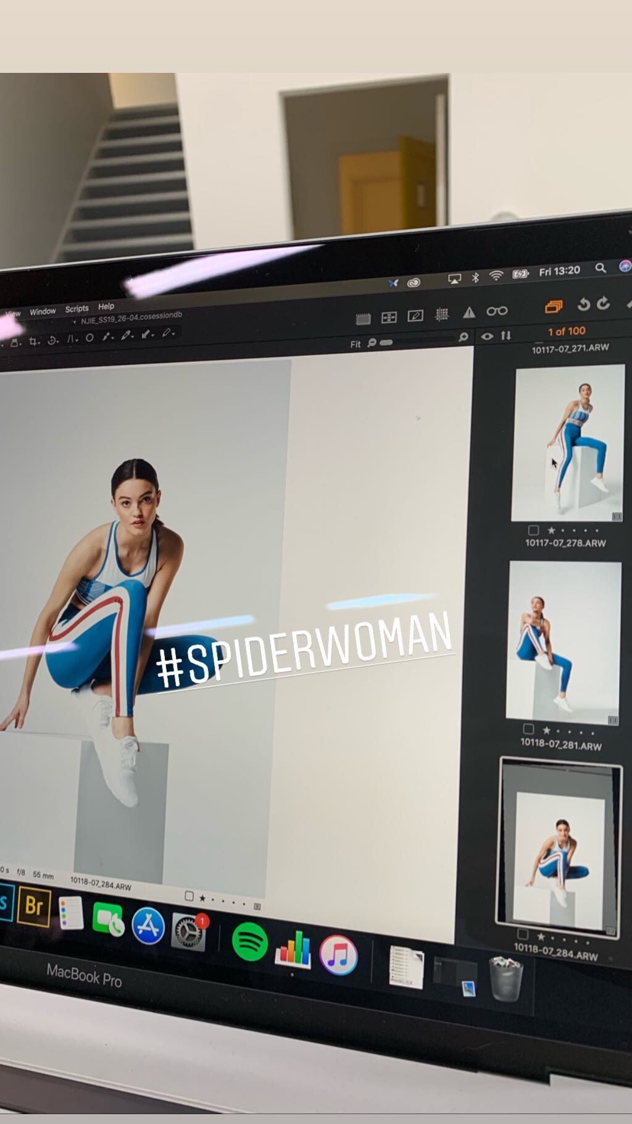The height and width of the screenshot is (1124, 632).
Task: Toggle the browser eye filter icon
Action: (x=488, y=336)
